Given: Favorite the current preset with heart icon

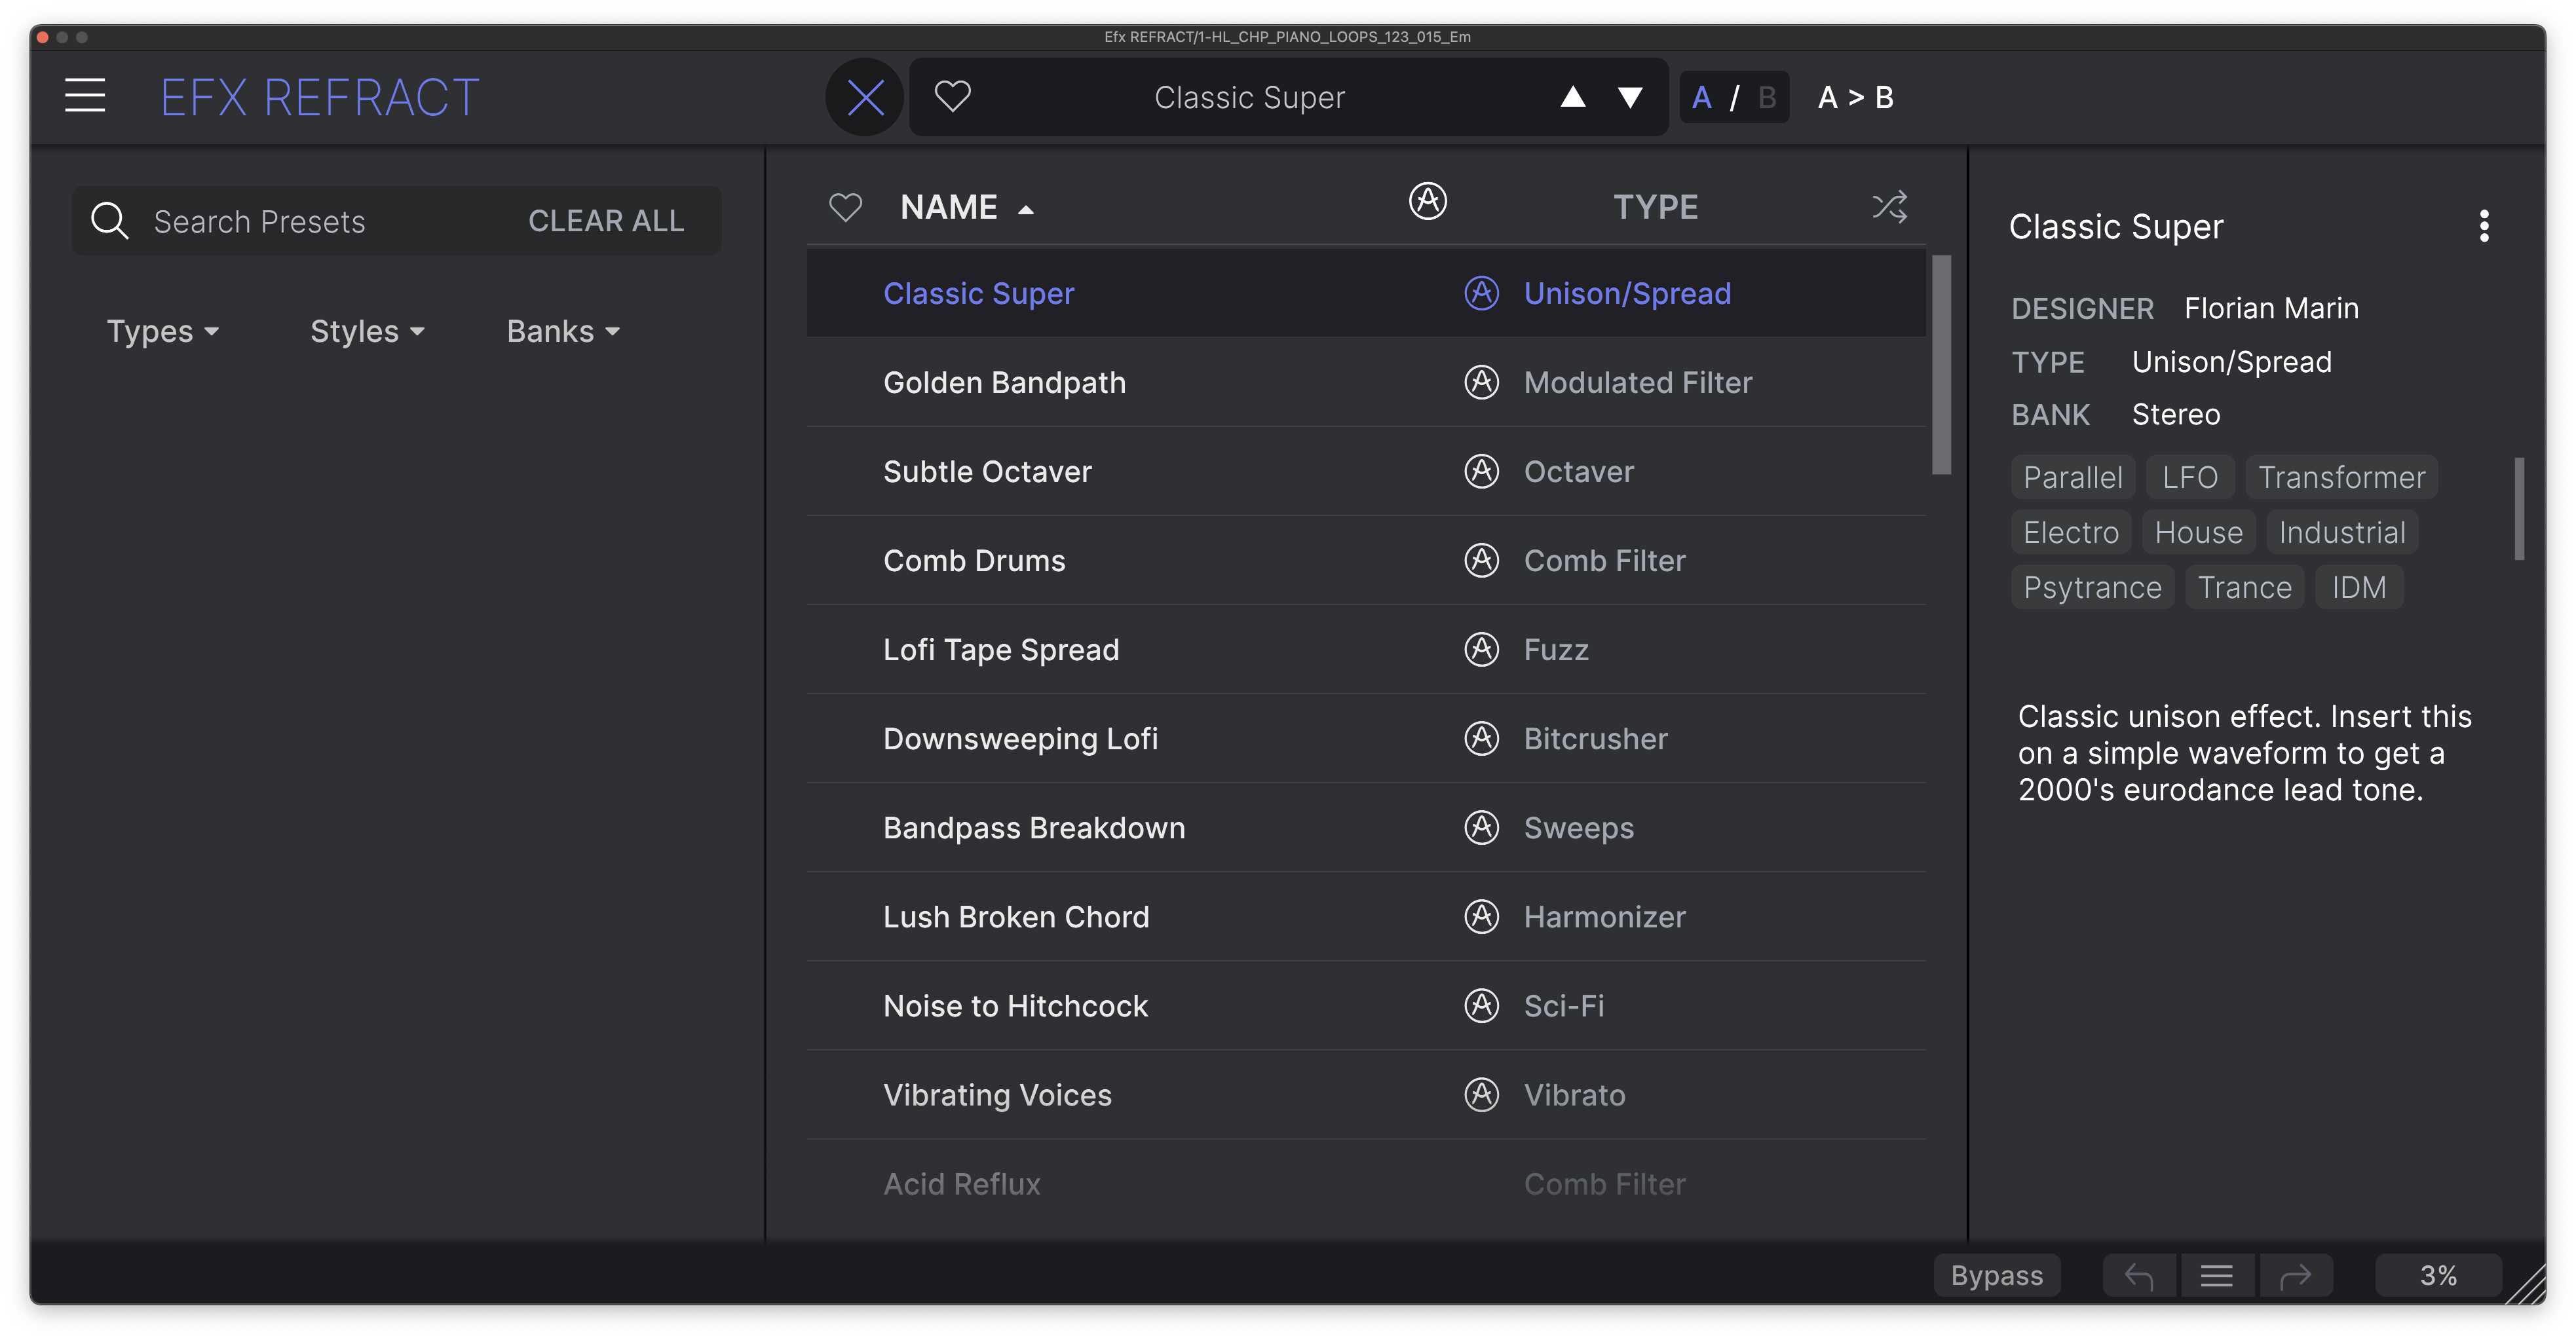Looking at the screenshot, I should [952, 97].
